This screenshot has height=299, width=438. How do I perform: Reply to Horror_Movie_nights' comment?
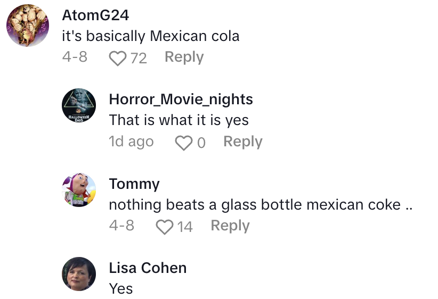pyautogui.click(x=242, y=142)
